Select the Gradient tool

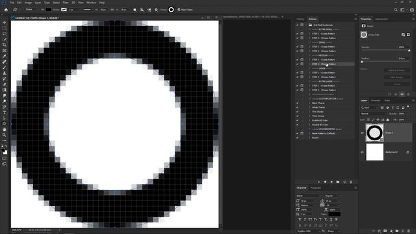coord(5,90)
